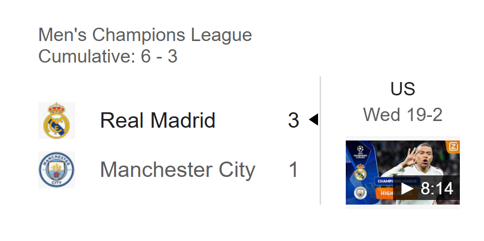The height and width of the screenshot is (241, 484).
Task: Select the Manchester City team name
Action: 177,170
